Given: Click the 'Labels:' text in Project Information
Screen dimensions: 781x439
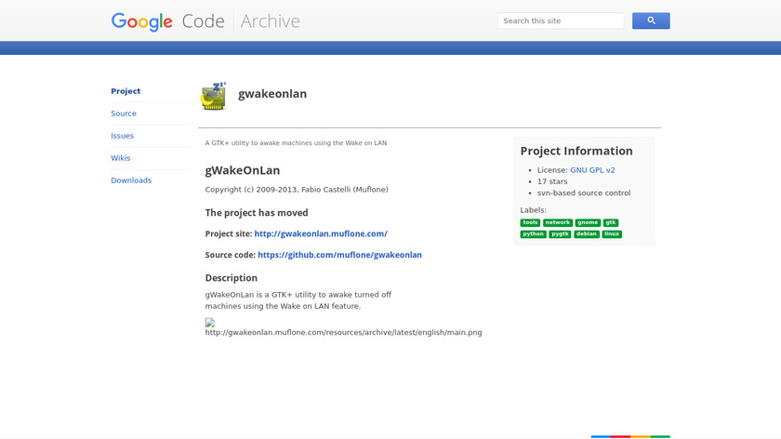Looking at the screenshot, I should point(533,210).
